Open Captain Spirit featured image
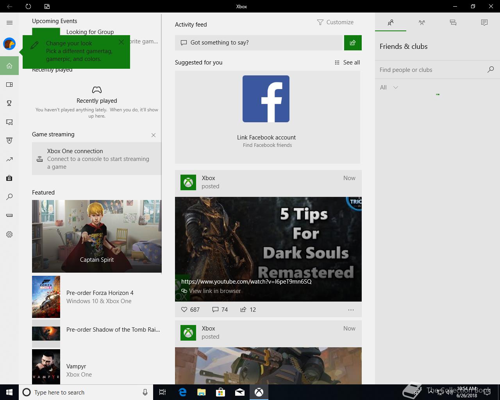 click(x=97, y=236)
